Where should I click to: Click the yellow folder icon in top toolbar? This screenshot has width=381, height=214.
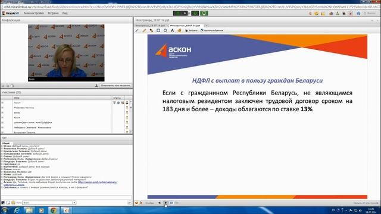(323, 13)
